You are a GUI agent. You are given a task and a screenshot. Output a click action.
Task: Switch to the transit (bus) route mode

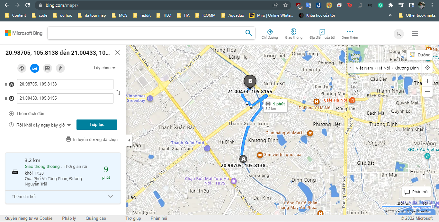[48, 68]
